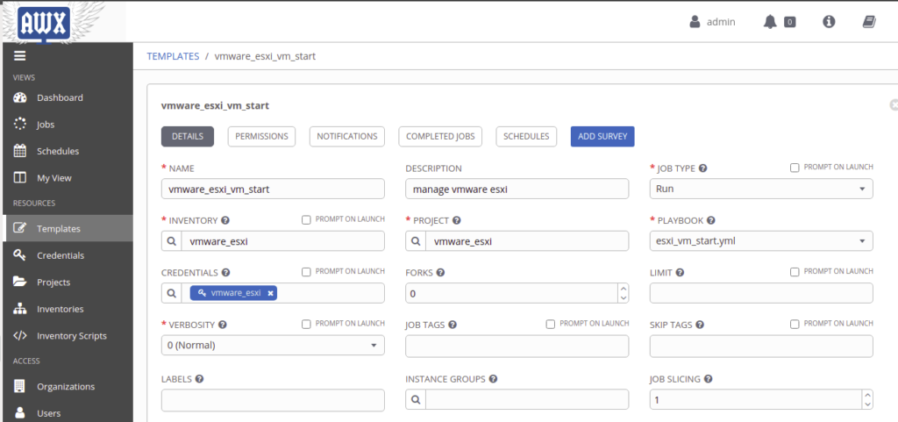The height and width of the screenshot is (422, 898).
Task: Open the Verbosity dropdown
Action: pos(273,346)
